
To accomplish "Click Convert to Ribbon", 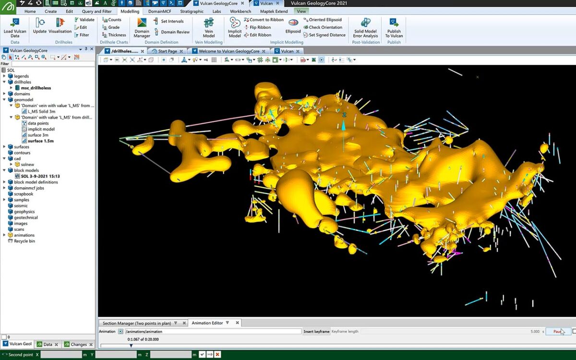I will point(264,20).
